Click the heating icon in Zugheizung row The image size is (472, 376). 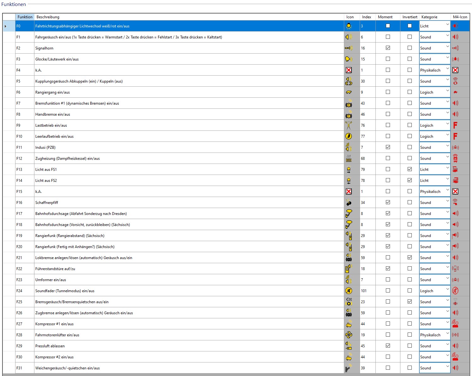click(349, 159)
